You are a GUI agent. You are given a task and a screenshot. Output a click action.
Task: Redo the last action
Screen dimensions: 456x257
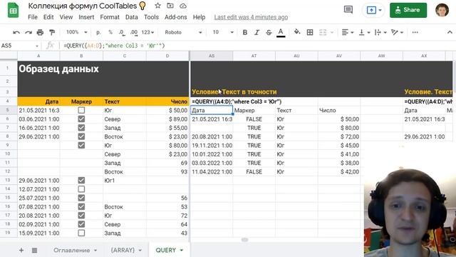[x=28, y=32]
